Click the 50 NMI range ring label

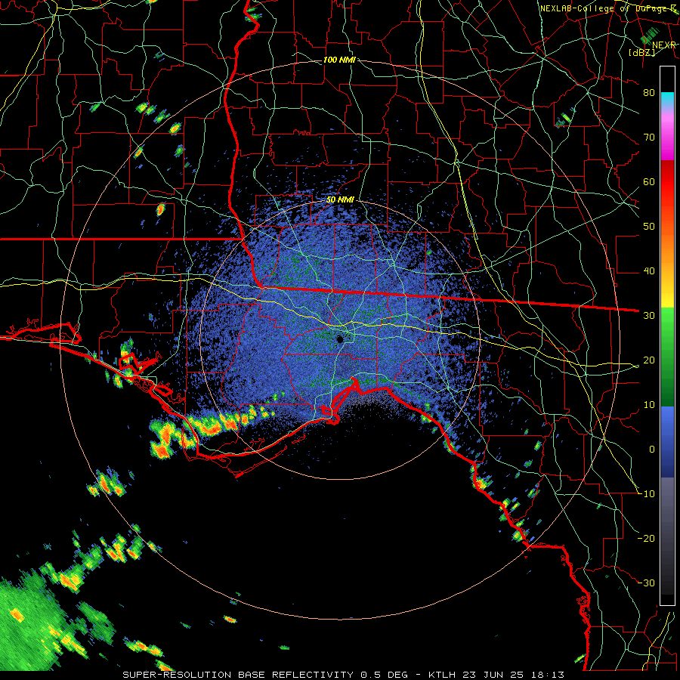(340, 200)
